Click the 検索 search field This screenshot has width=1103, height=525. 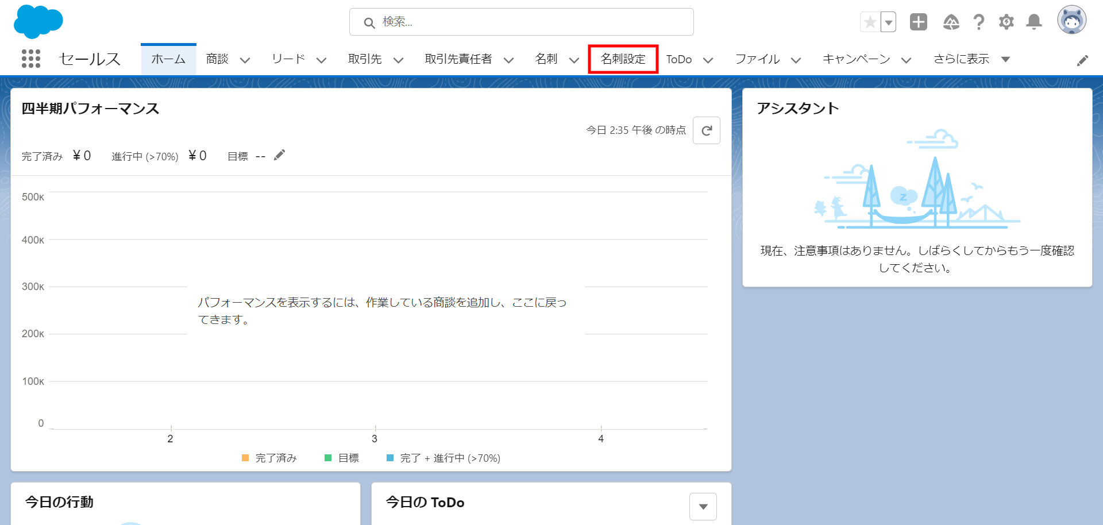pyautogui.click(x=521, y=22)
